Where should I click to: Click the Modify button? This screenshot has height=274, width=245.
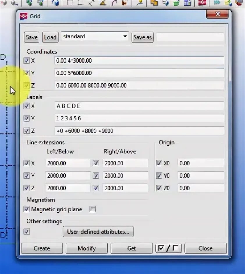pyautogui.click(x=87, y=248)
